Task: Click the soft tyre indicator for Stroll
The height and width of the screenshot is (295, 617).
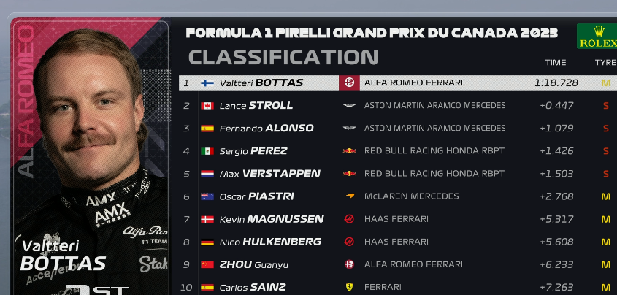Action: pyautogui.click(x=606, y=106)
